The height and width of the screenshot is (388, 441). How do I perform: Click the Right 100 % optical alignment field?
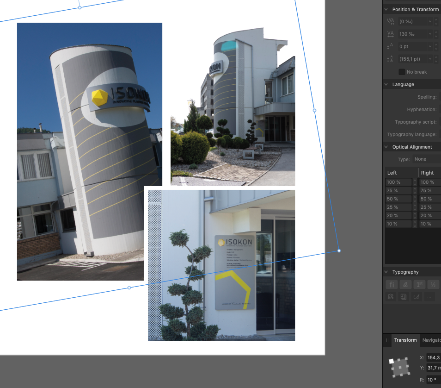[430, 182]
